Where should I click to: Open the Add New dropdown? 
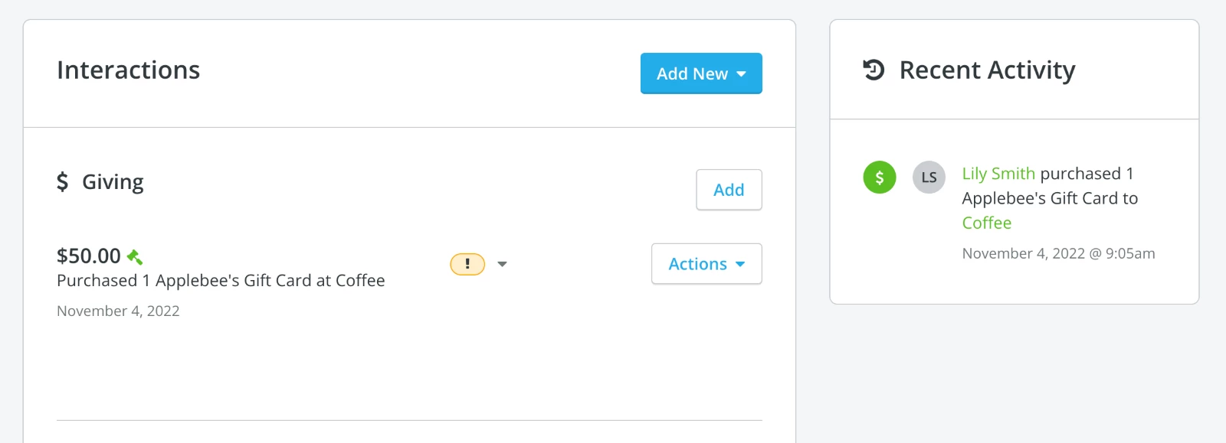coord(700,73)
